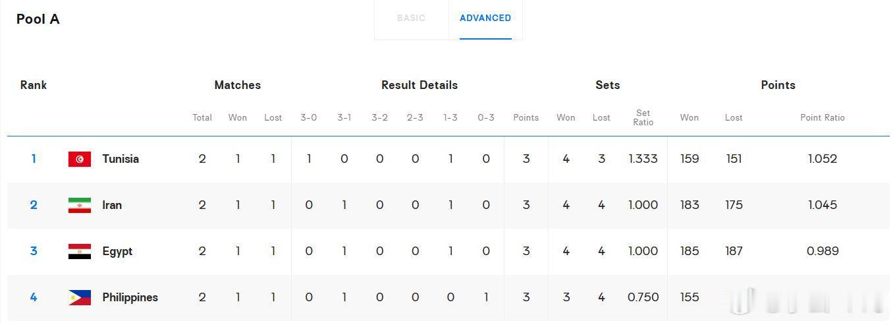
Task: Click the 3-0 column header
Action: 309,117
